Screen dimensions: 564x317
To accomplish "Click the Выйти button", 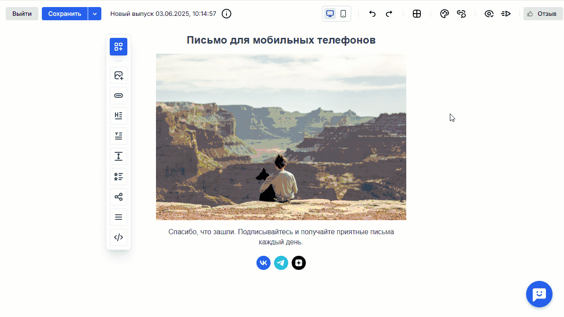I will click(22, 14).
